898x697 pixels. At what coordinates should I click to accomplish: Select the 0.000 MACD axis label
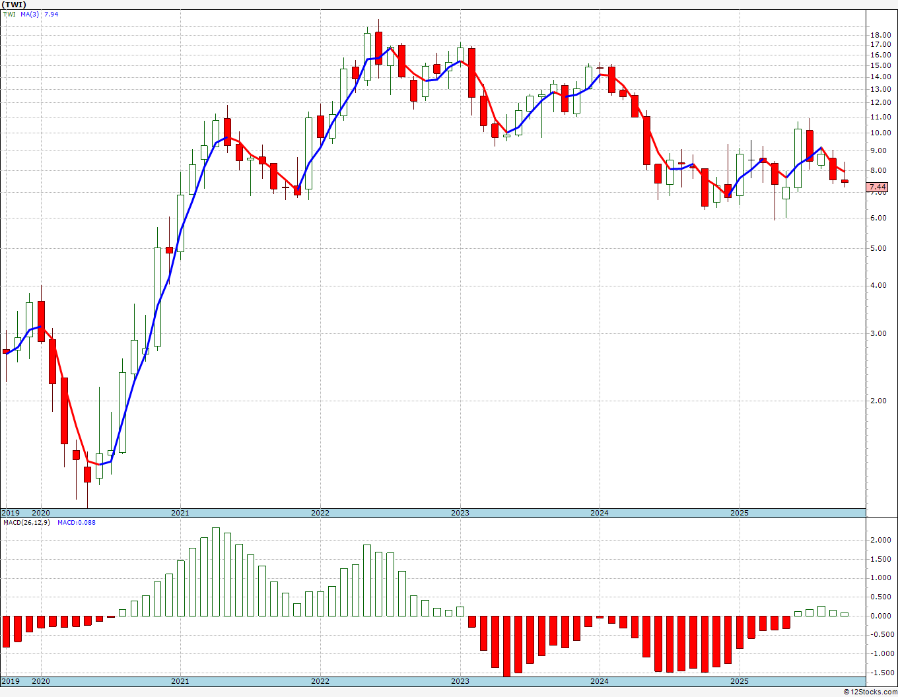click(x=880, y=616)
